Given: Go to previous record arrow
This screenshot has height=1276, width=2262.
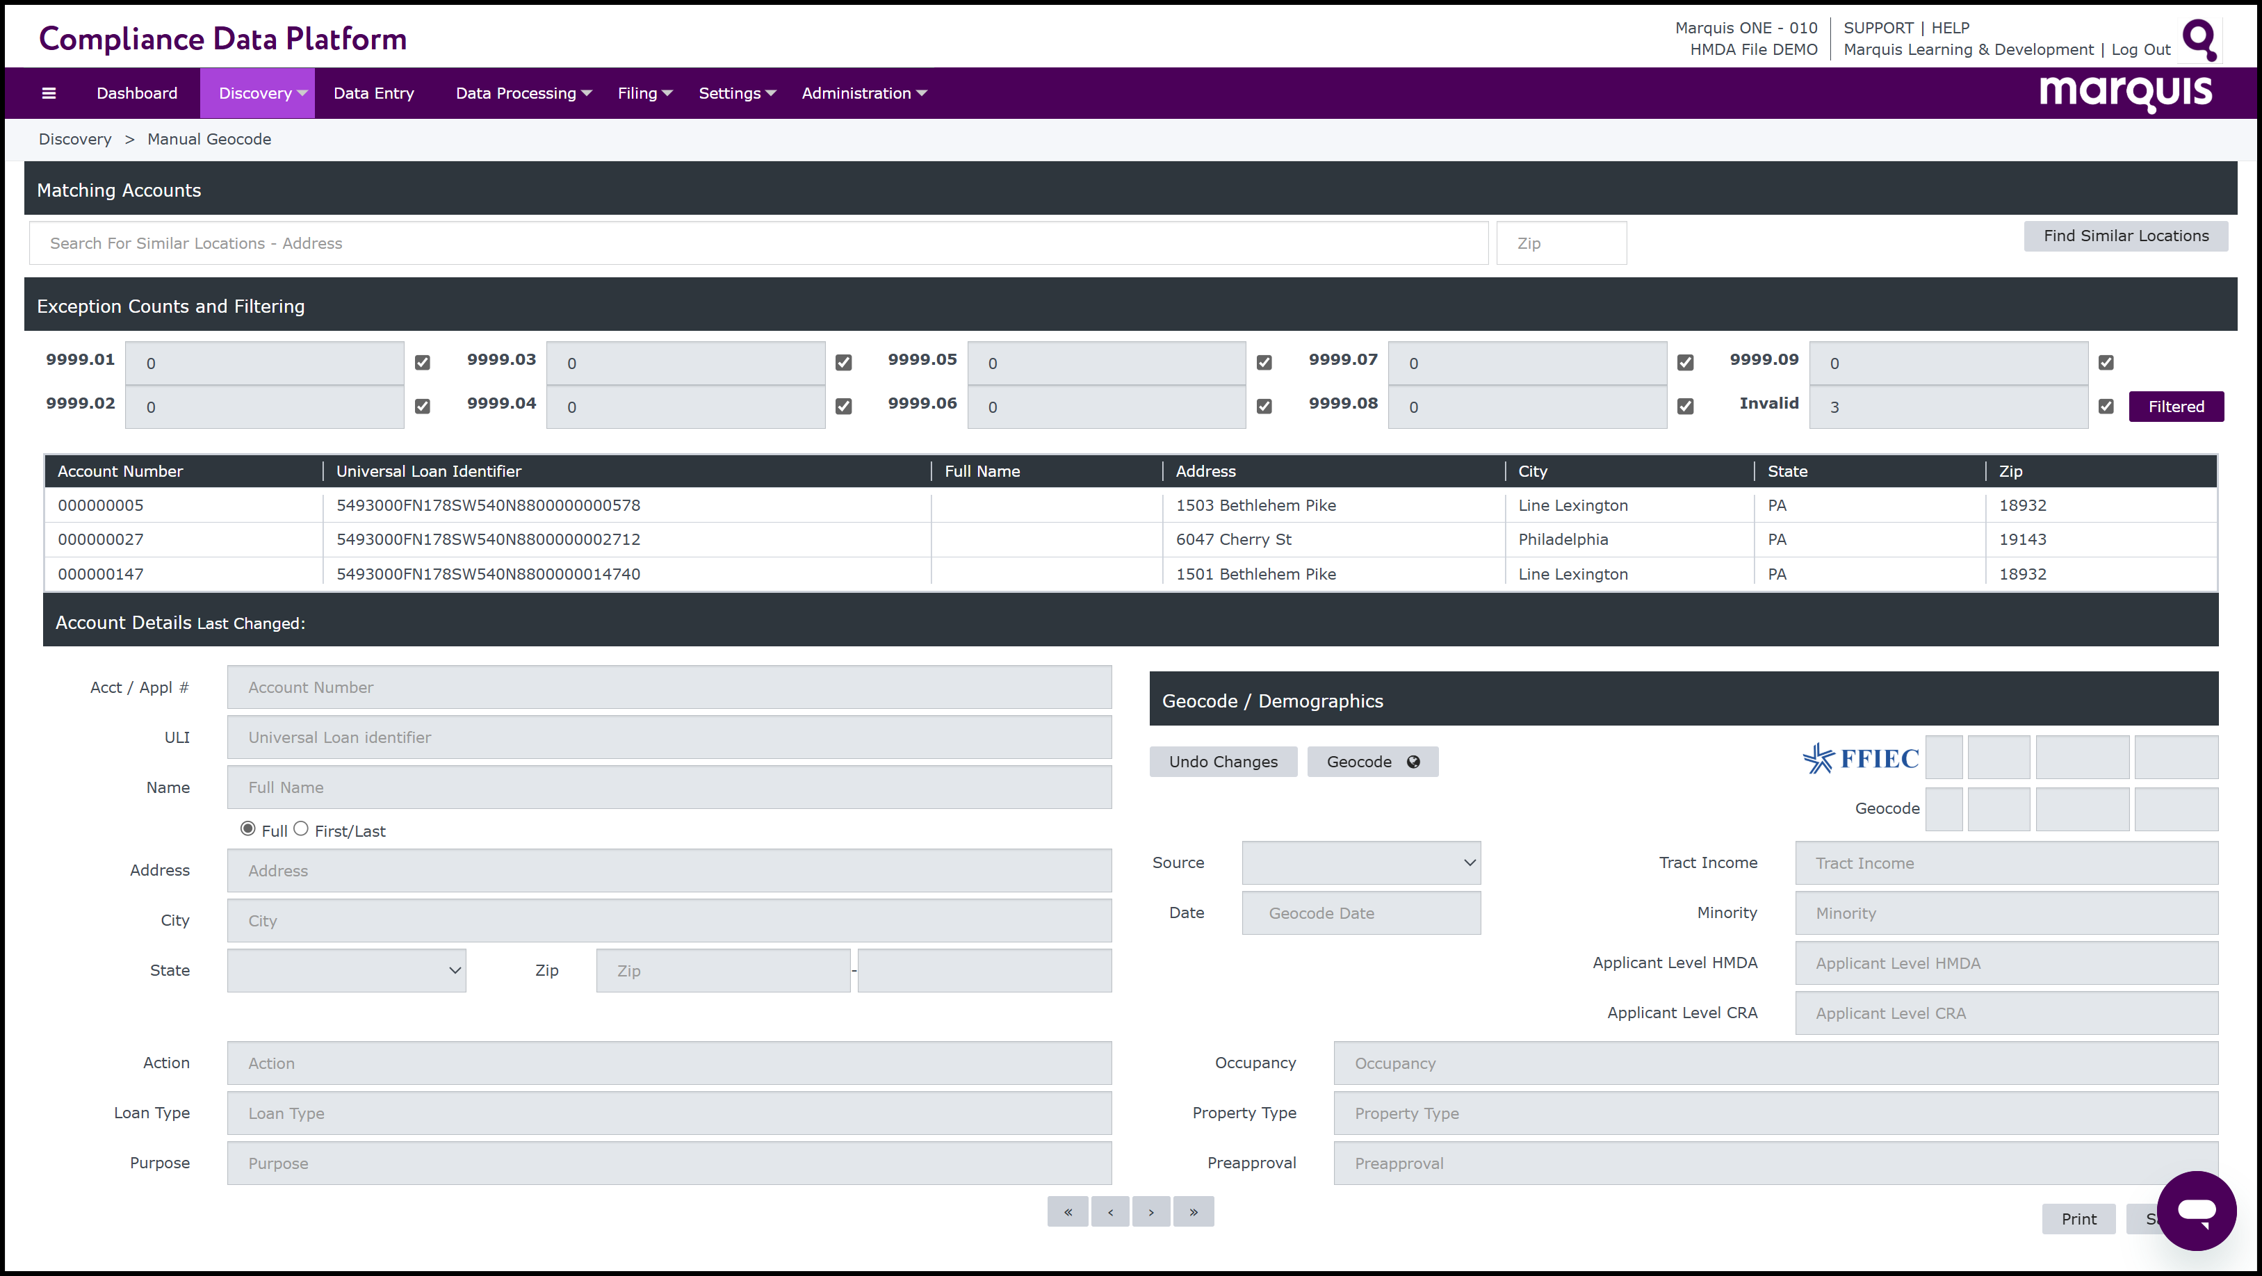Looking at the screenshot, I should 1110,1212.
